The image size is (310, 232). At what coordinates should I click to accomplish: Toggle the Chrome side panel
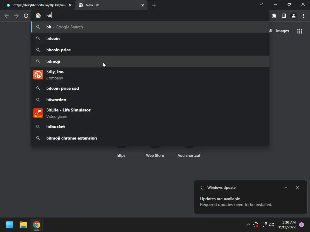pyautogui.click(x=284, y=16)
